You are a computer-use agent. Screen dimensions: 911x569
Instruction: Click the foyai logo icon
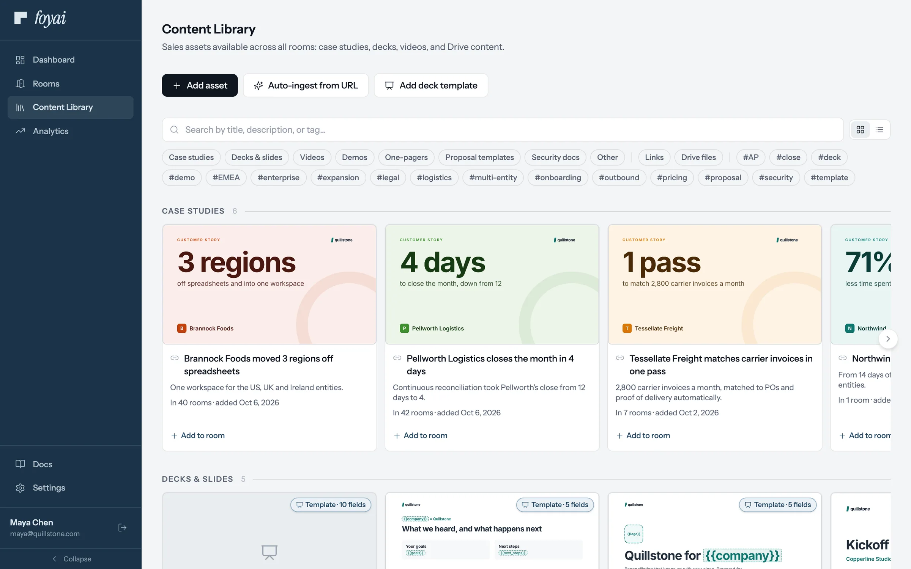tap(20, 18)
